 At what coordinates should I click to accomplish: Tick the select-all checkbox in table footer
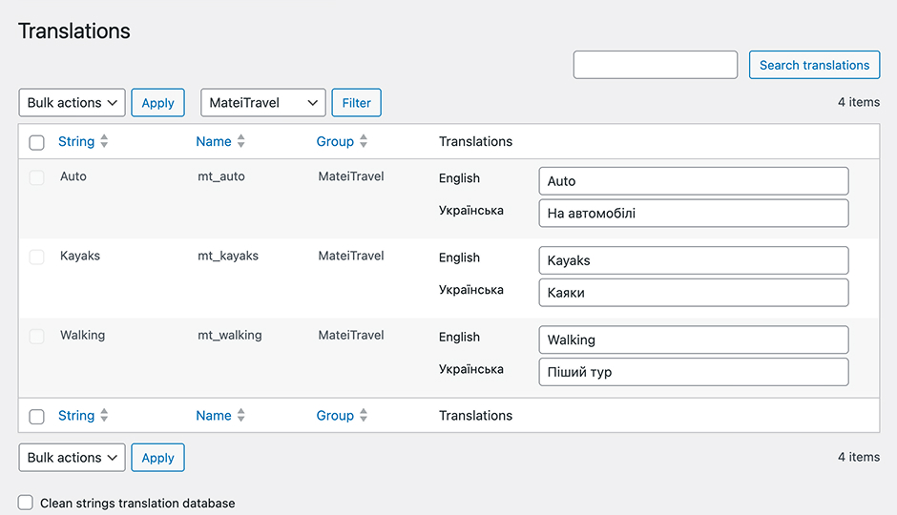37,417
